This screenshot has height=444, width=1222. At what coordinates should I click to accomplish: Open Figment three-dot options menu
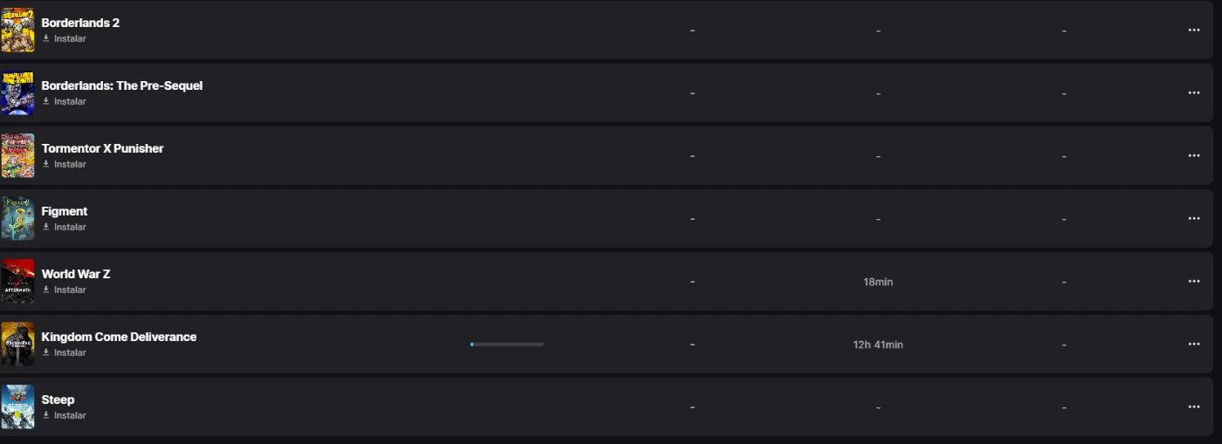(x=1193, y=219)
